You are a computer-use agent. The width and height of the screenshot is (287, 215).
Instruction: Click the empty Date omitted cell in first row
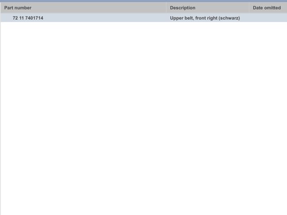268,18
